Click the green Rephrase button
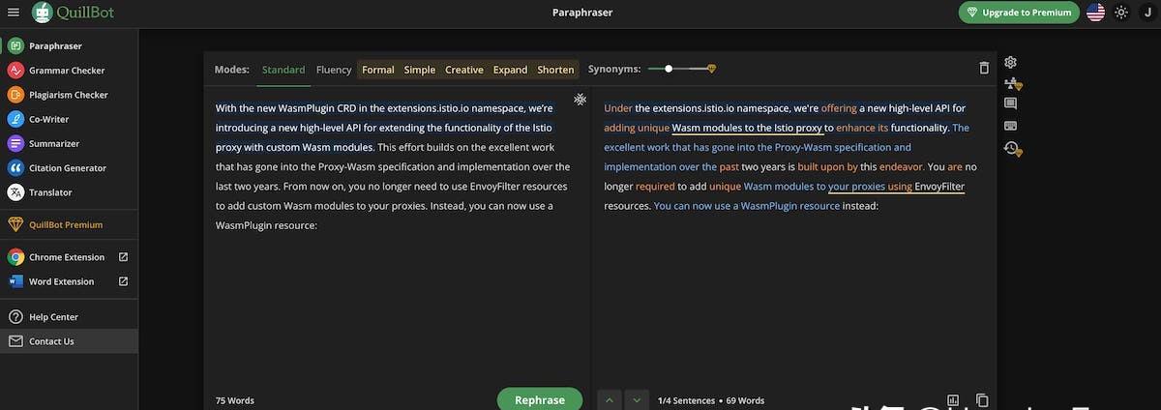The width and height of the screenshot is (1161, 410). (x=539, y=399)
